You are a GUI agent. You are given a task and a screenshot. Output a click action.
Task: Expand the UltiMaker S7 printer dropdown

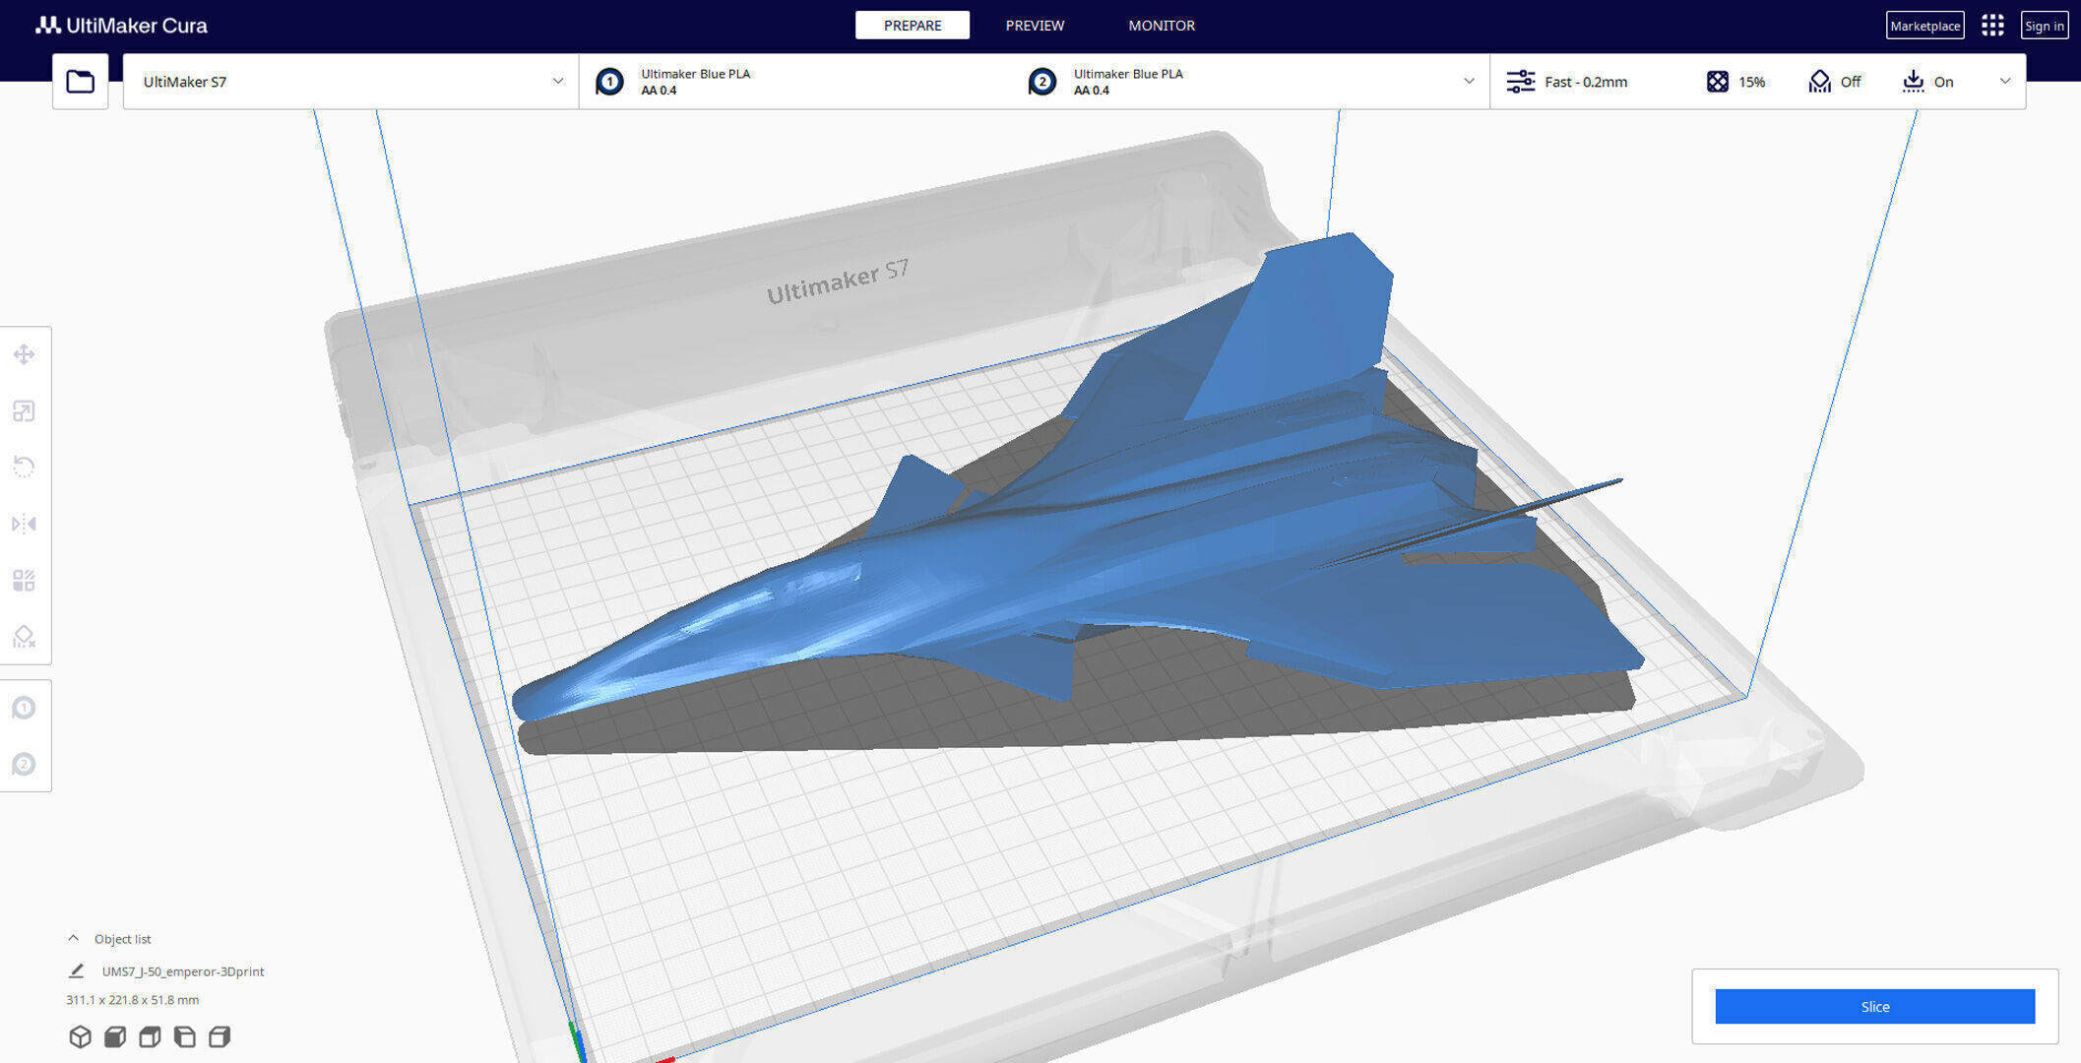(557, 82)
